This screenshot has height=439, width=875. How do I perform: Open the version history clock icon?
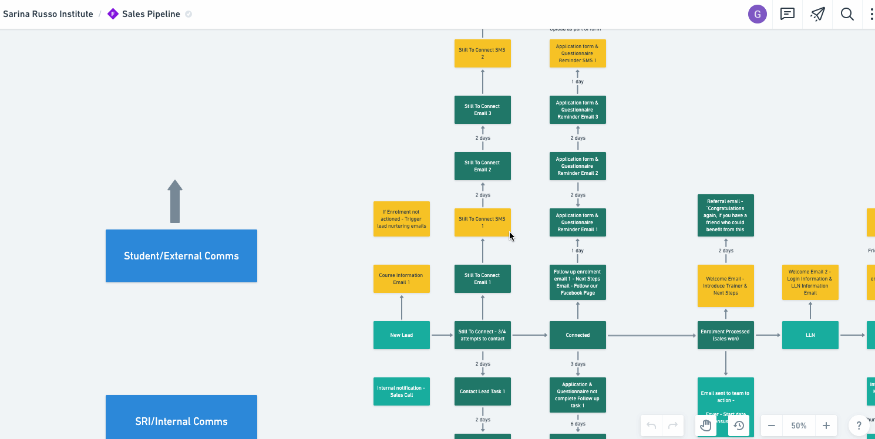739,426
